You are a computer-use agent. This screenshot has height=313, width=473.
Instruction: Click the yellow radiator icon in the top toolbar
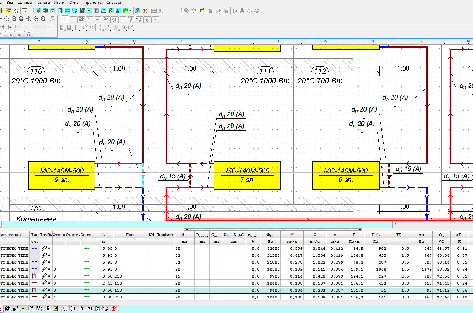point(89,11)
